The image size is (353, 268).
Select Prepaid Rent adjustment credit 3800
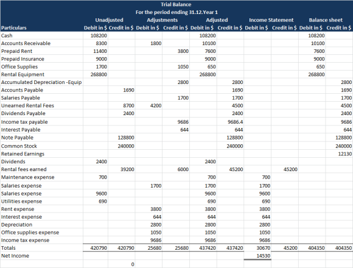pyautogui.click(x=176, y=51)
